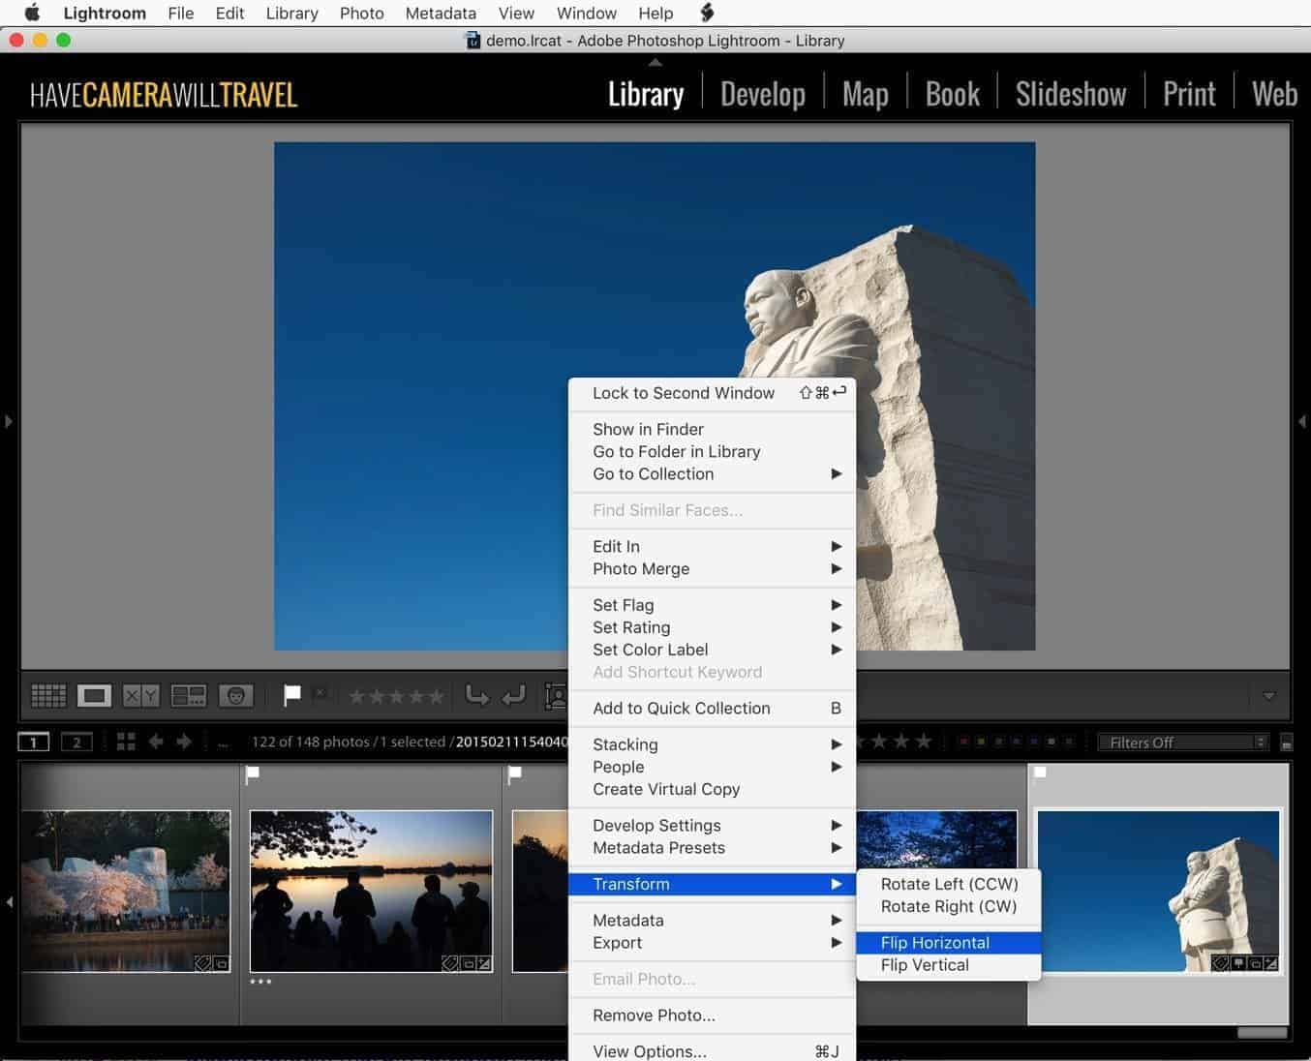The width and height of the screenshot is (1311, 1061).
Task: Choose Flip Horizontal from Transform submenu
Action: point(949,943)
